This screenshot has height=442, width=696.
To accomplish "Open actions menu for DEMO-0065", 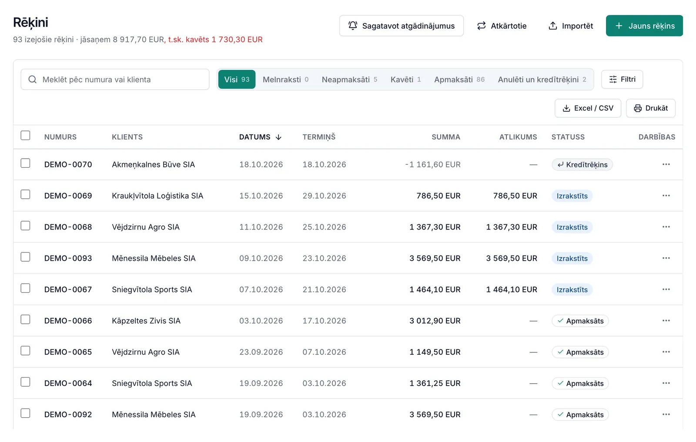I will pos(666,352).
